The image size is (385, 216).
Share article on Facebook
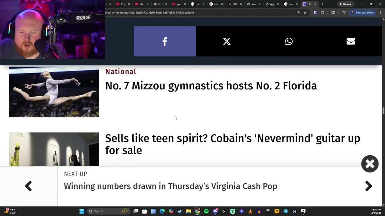(165, 41)
